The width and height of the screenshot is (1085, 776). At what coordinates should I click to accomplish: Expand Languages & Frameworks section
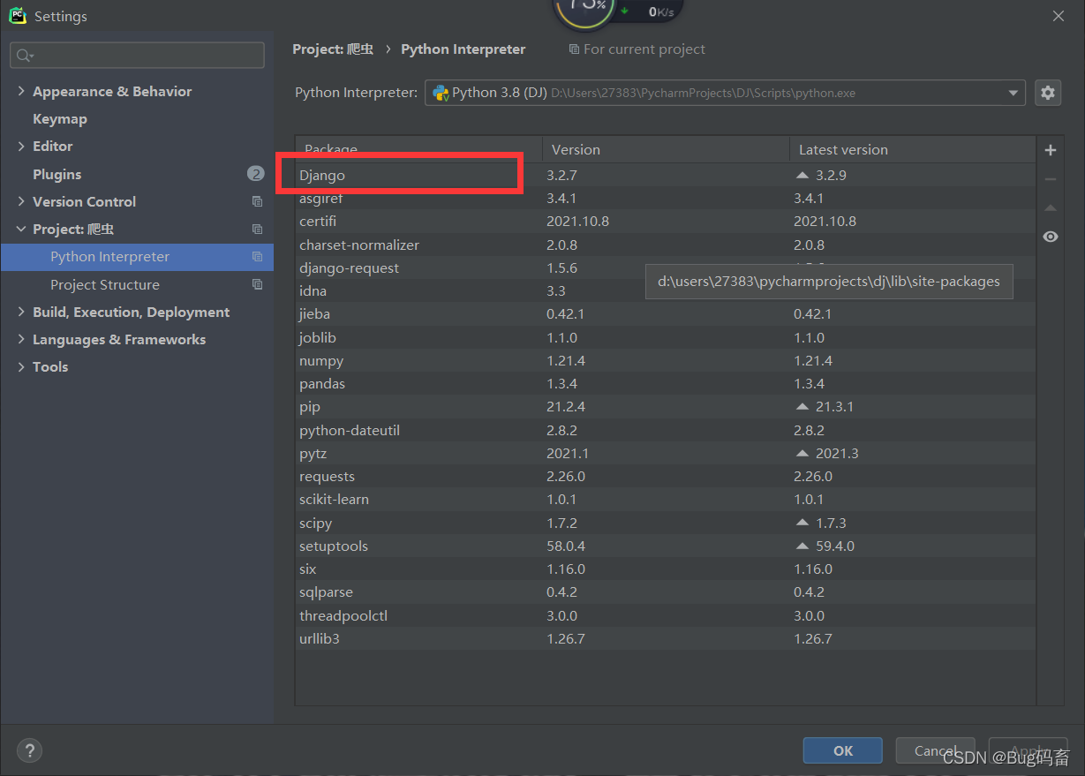pyautogui.click(x=21, y=339)
